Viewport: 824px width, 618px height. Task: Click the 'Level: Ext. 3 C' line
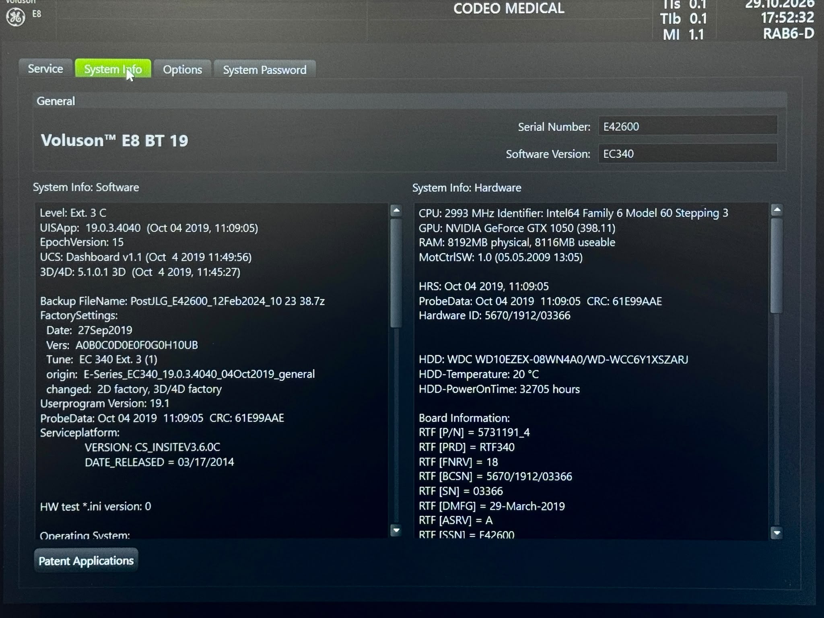[x=73, y=213]
